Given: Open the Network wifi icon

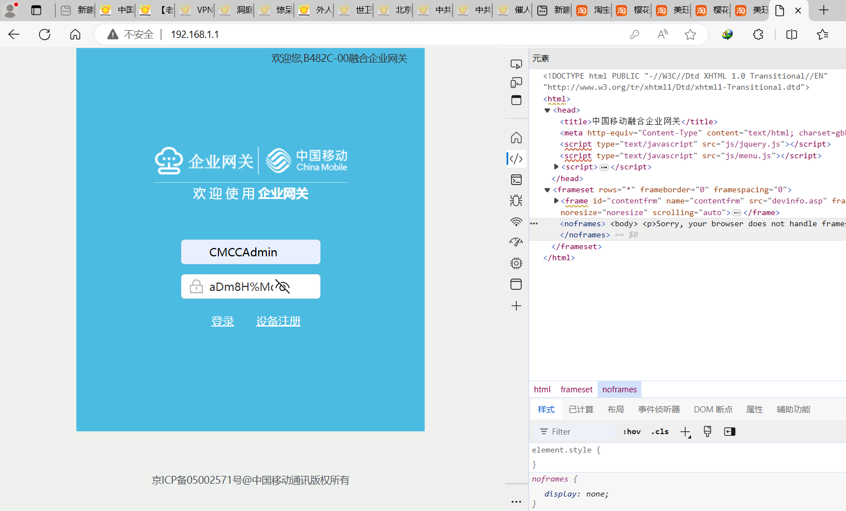Looking at the screenshot, I should point(516,222).
